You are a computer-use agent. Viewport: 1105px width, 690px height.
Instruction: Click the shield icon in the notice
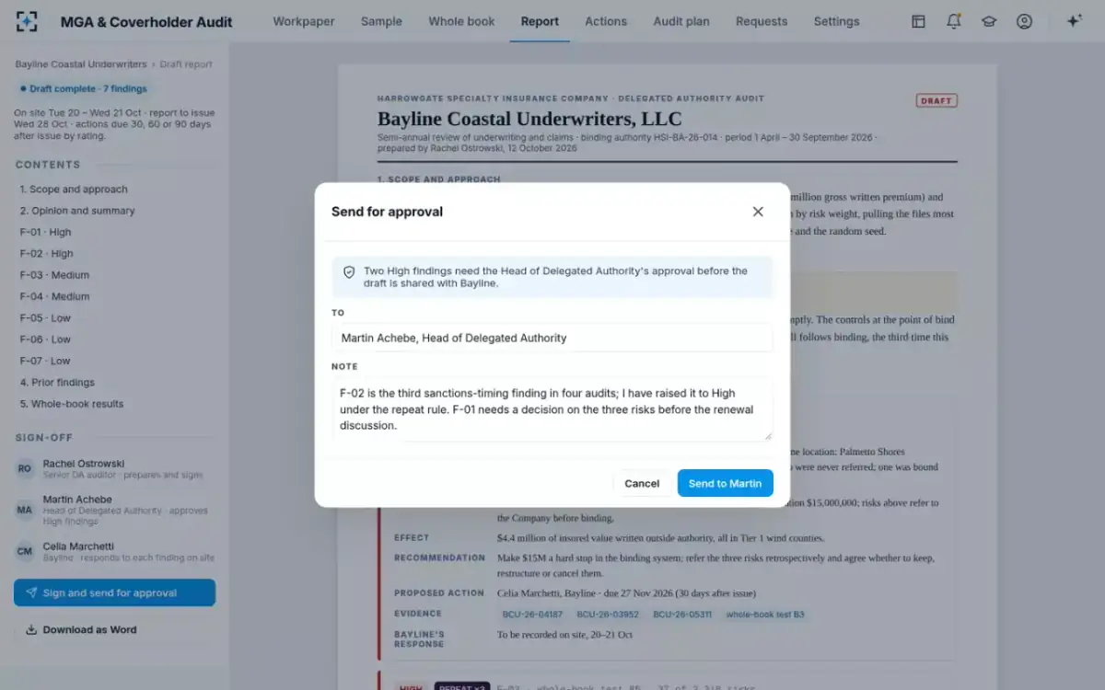(349, 273)
